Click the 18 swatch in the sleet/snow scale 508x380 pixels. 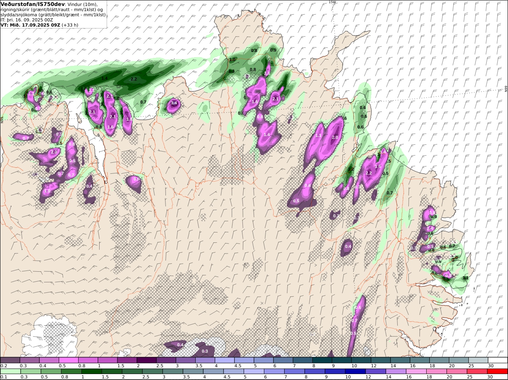click(x=440, y=360)
